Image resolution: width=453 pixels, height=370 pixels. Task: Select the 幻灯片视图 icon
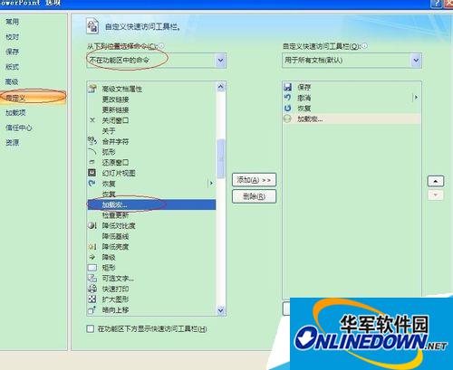click(92, 173)
